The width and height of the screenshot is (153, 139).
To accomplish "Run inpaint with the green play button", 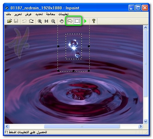I will [85, 21].
